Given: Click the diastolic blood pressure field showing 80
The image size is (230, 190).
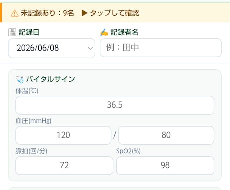Looking at the screenshot, I should coord(166,135).
